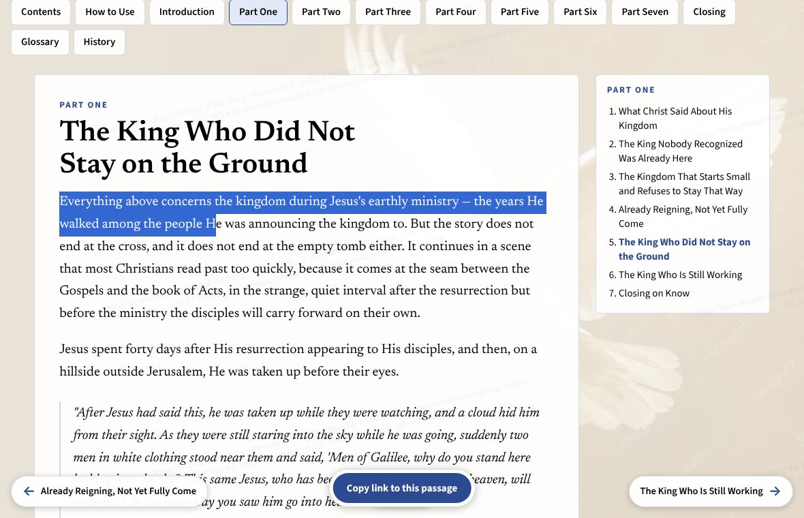Click 'Copy link to this passage' button
This screenshot has width=804, height=518.
tap(401, 488)
